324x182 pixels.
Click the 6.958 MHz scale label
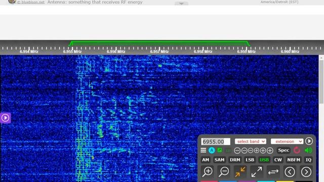click(x=203, y=52)
